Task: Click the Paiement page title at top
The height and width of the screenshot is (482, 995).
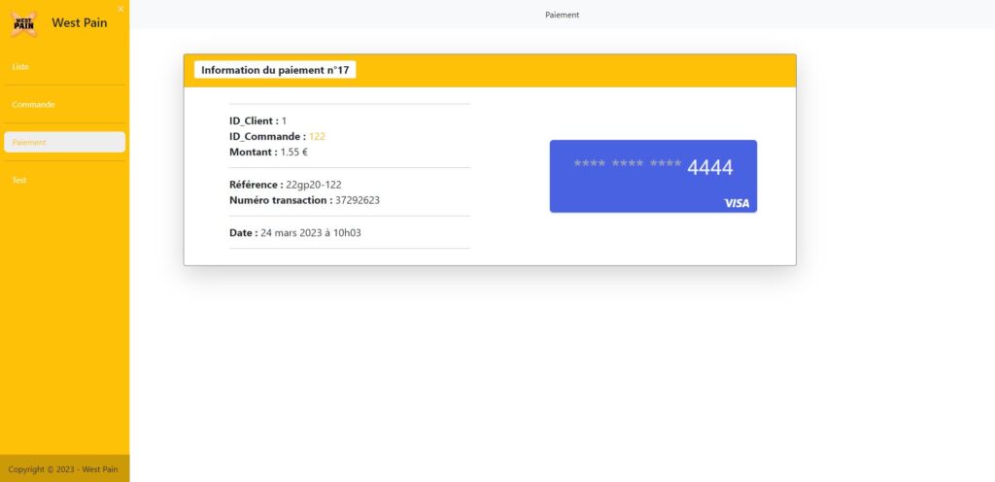Action: pyautogui.click(x=563, y=15)
